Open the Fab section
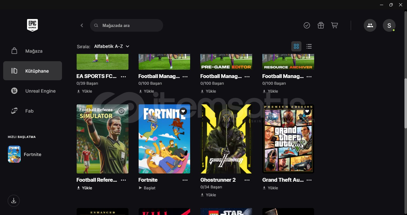The image size is (407, 215). (x=32, y=111)
